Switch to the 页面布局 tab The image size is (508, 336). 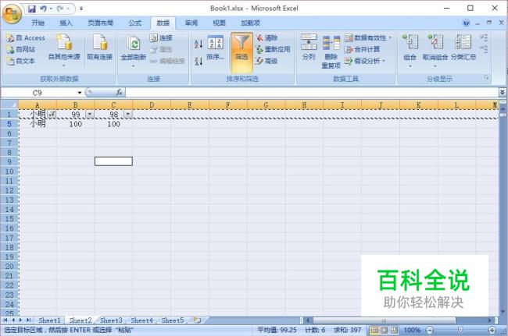point(101,23)
